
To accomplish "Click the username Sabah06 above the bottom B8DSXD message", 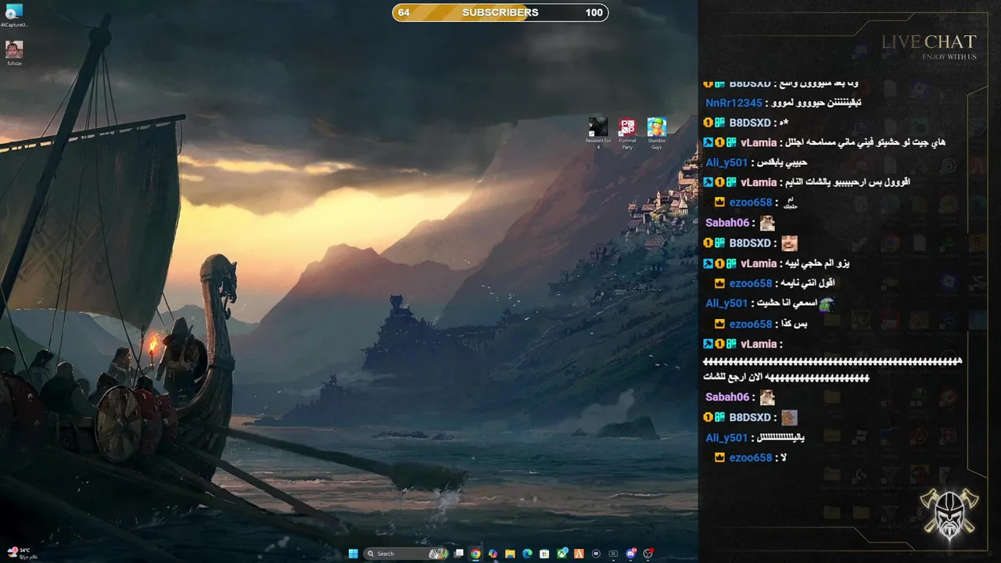I will coord(727,397).
